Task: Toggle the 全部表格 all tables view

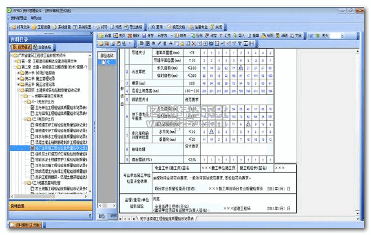Action: point(42,47)
